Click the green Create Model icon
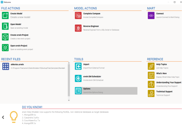 click(5, 15)
